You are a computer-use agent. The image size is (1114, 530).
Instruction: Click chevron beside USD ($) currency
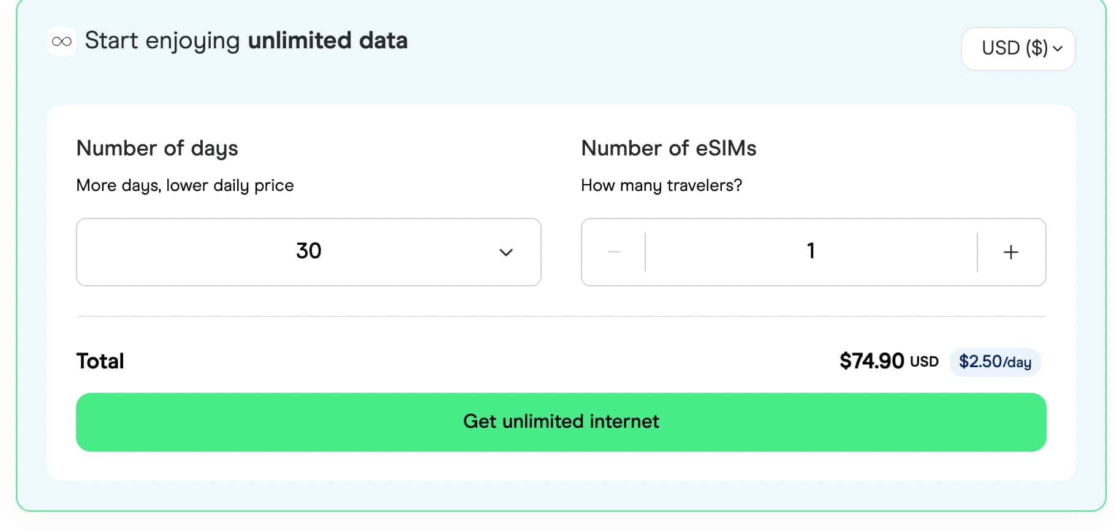pos(1058,48)
